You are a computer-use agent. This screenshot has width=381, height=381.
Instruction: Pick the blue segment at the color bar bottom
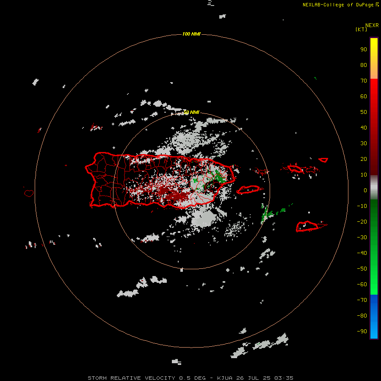374,317
